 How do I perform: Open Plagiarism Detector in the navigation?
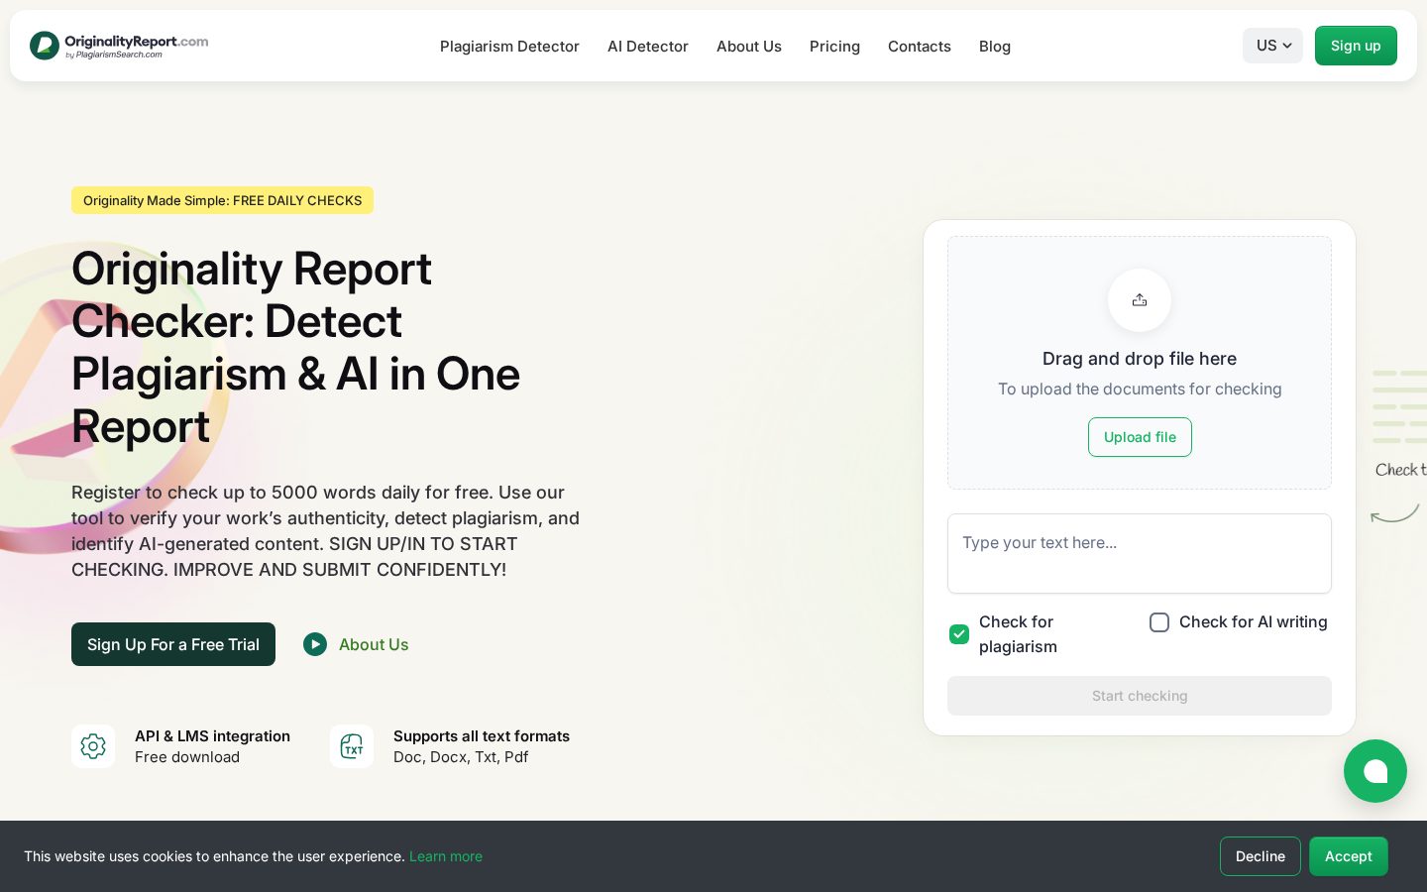[509, 47]
